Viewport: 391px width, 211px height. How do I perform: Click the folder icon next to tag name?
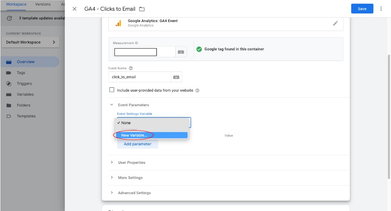point(142,9)
